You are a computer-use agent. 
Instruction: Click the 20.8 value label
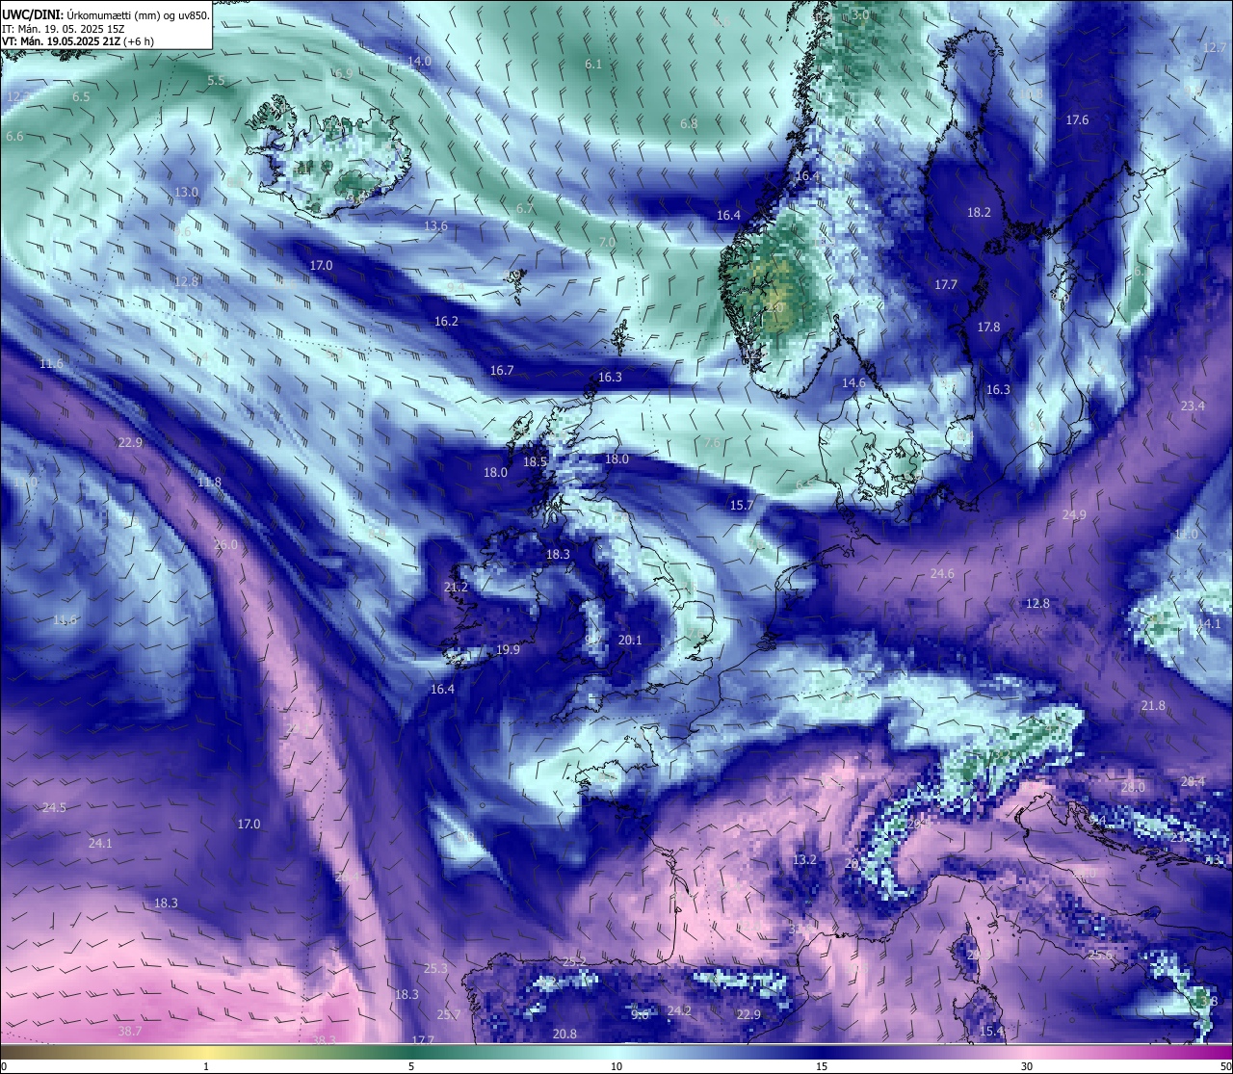point(564,1034)
